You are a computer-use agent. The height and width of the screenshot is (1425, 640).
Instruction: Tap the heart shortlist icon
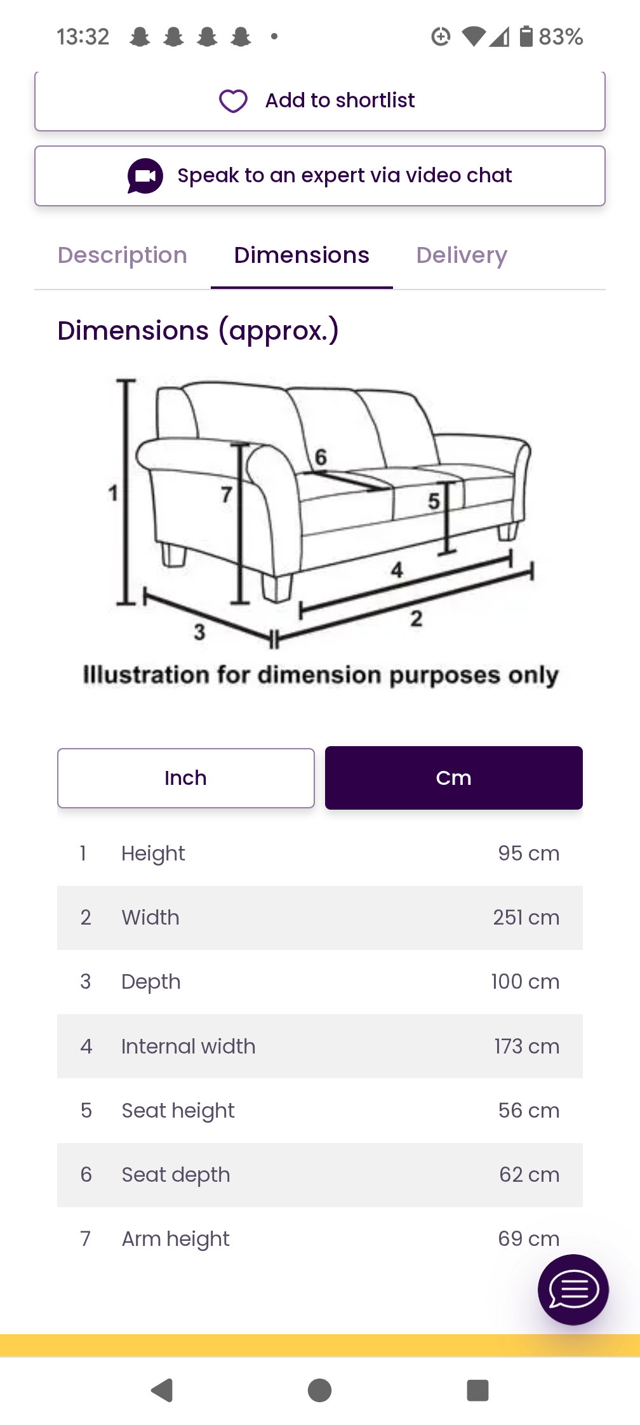(x=233, y=101)
